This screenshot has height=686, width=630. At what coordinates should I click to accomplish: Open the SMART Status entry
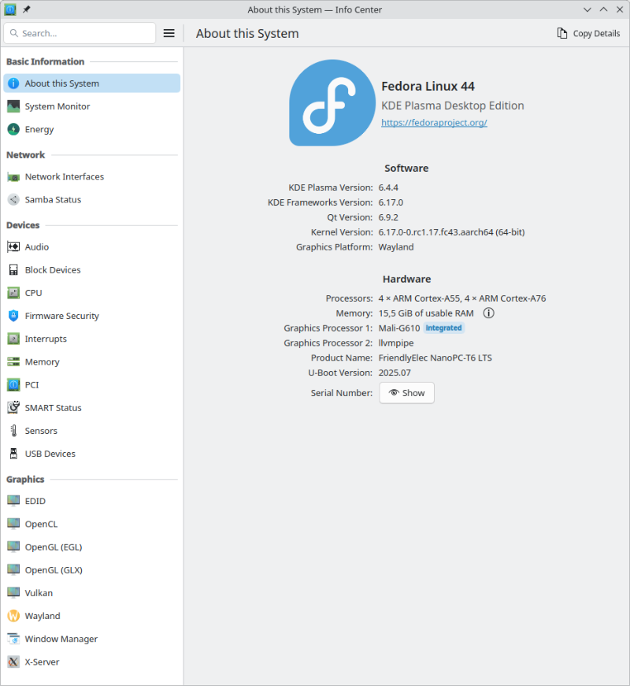53,408
